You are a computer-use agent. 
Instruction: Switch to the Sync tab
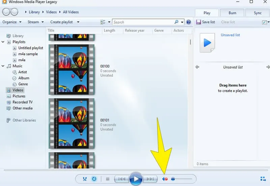258,13
